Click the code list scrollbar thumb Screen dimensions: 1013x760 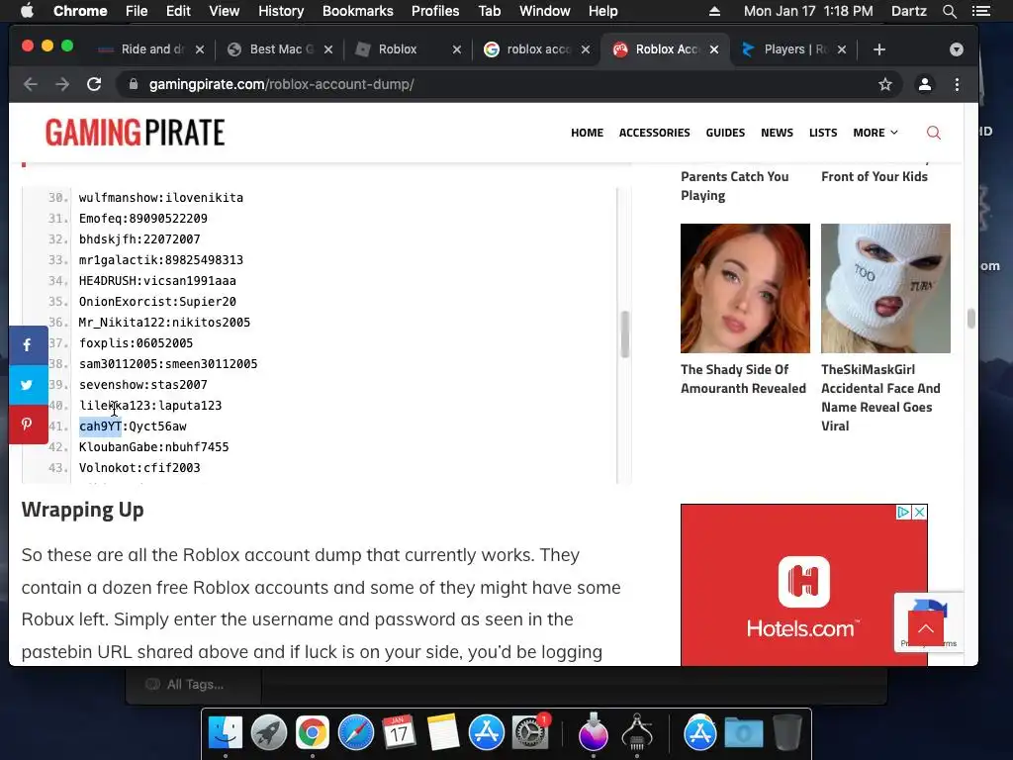[x=625, y=334]
